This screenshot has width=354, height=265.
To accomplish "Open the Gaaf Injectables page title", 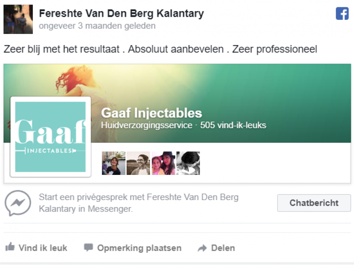I will (x=151, y=113).
